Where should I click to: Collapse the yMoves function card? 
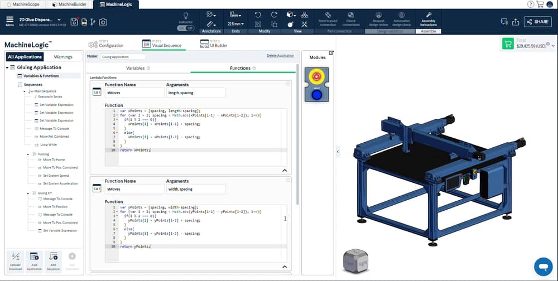point(285,267)
